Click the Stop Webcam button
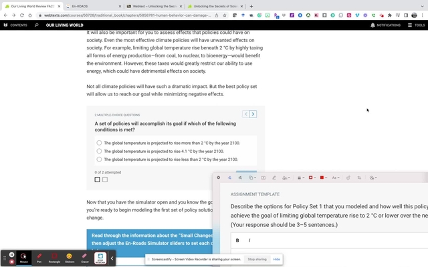Viewport: 428px width, 267px height. (100, 258)
